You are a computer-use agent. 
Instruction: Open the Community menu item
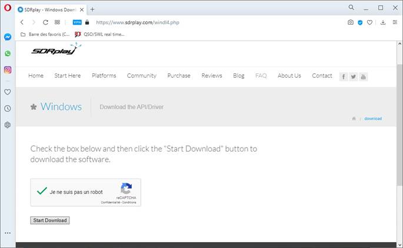tap(142, 75)
